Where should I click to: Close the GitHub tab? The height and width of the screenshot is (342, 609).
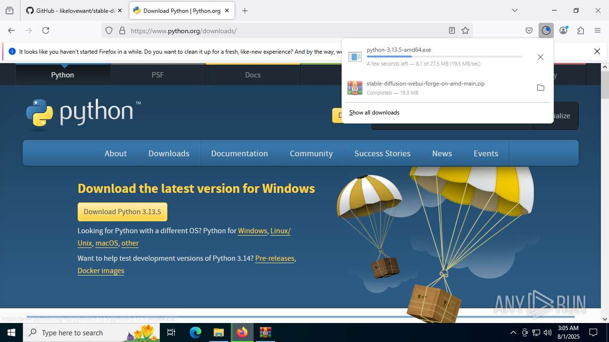(x=120, y=10)
